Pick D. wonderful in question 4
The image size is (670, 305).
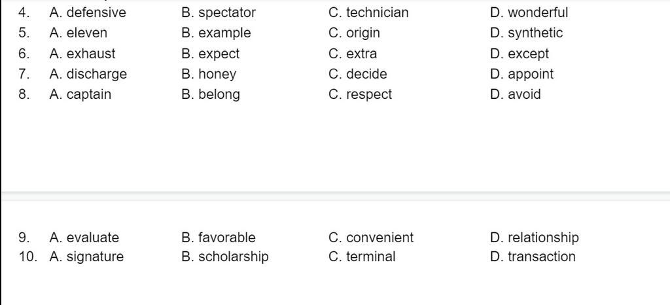(529, 12)
